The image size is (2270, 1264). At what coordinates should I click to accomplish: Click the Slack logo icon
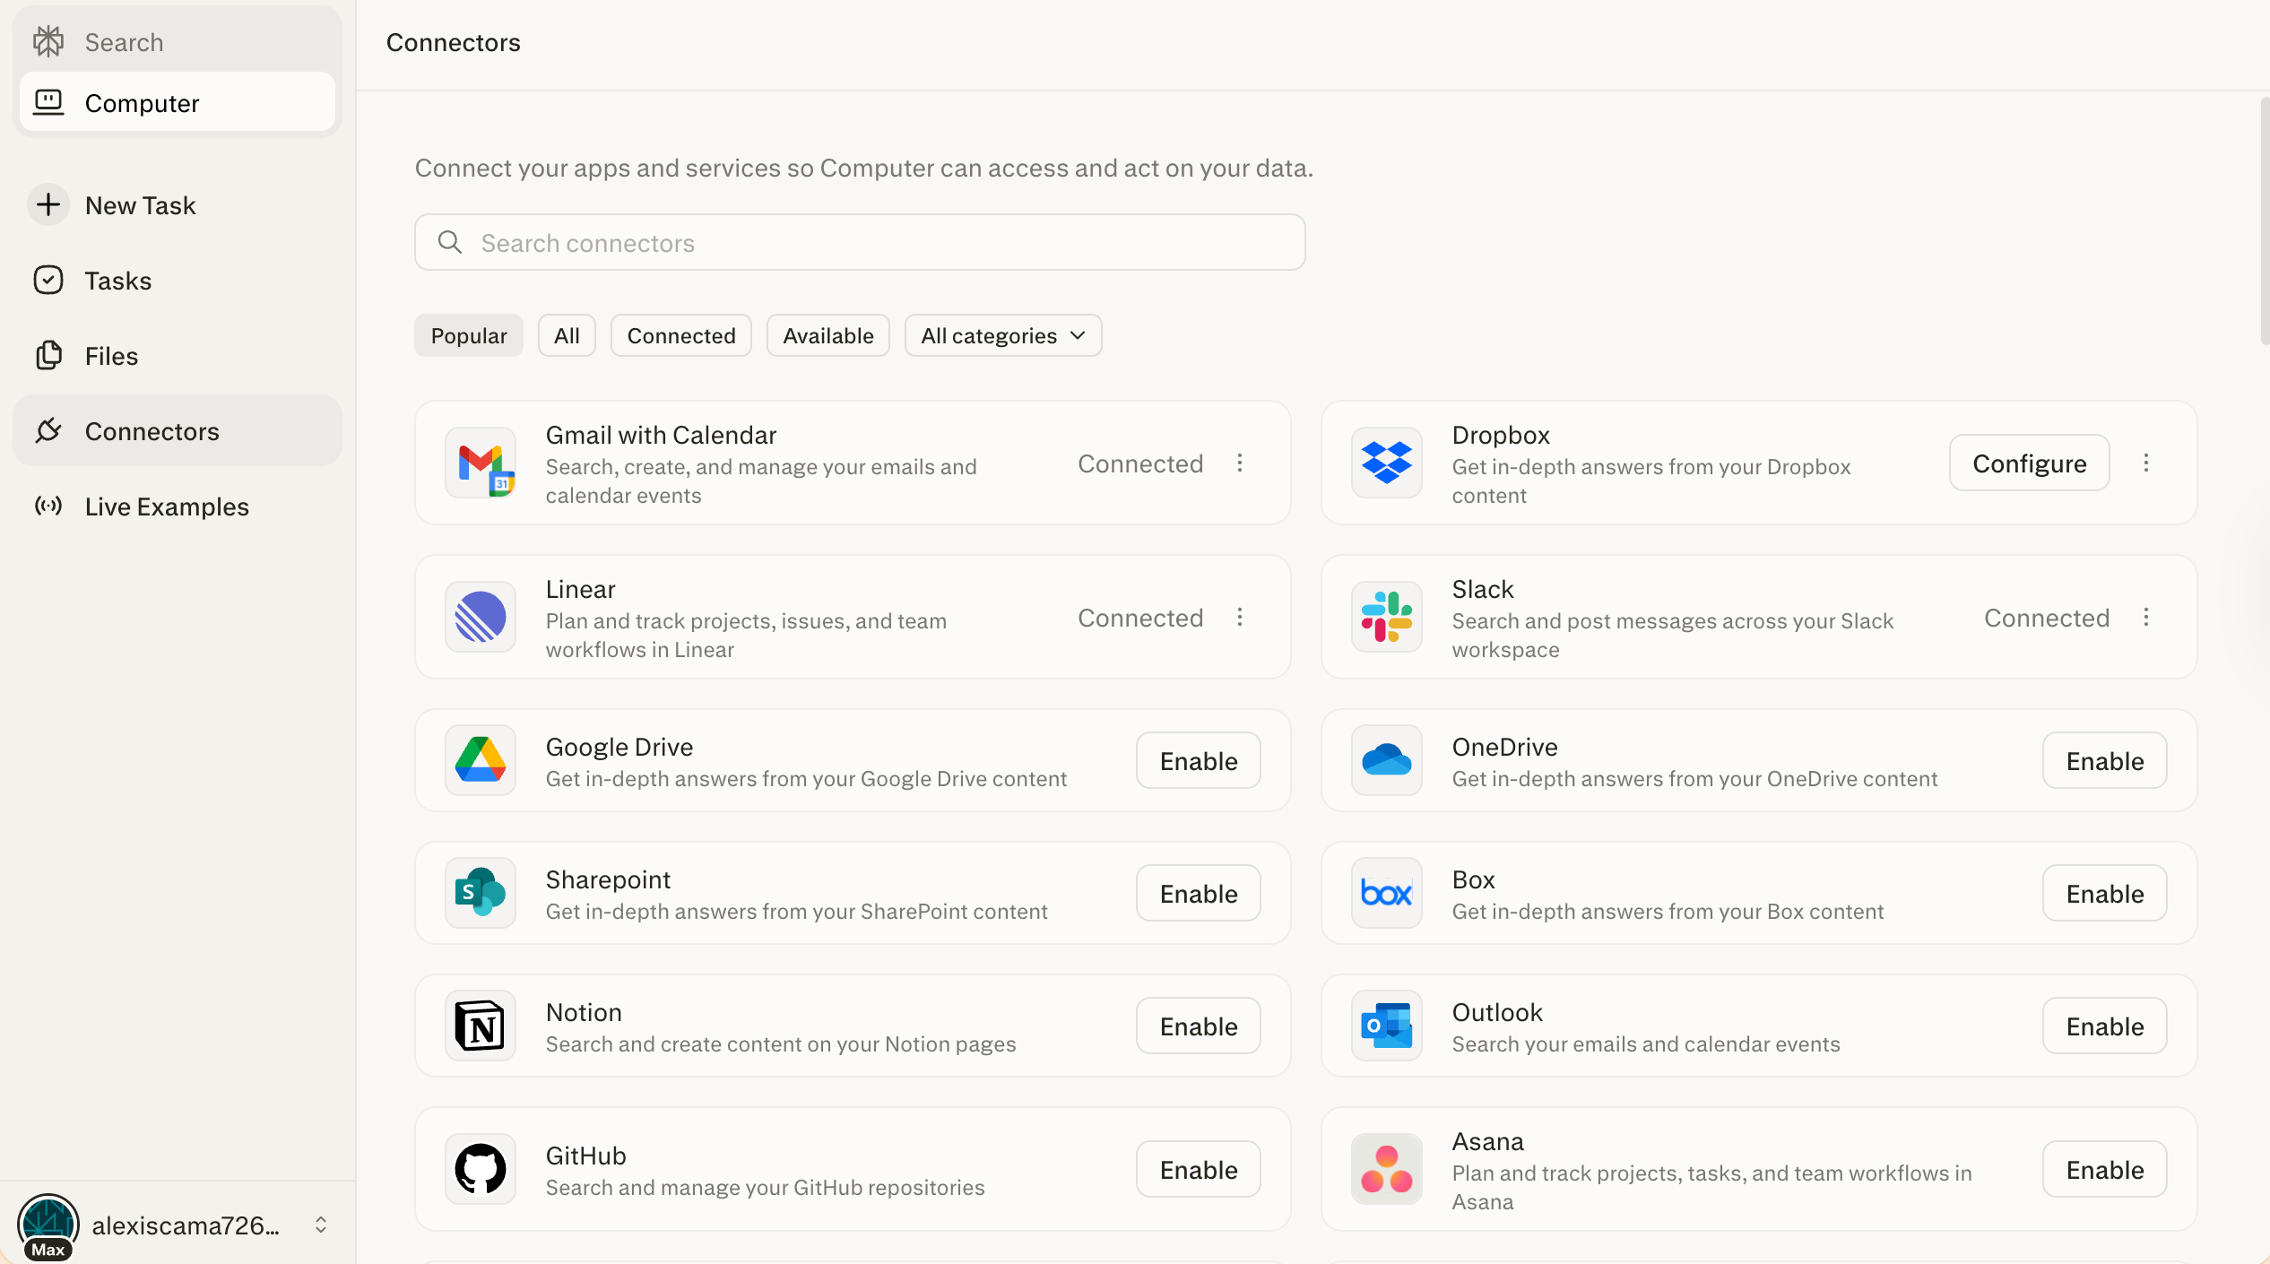pos(1386,617)
